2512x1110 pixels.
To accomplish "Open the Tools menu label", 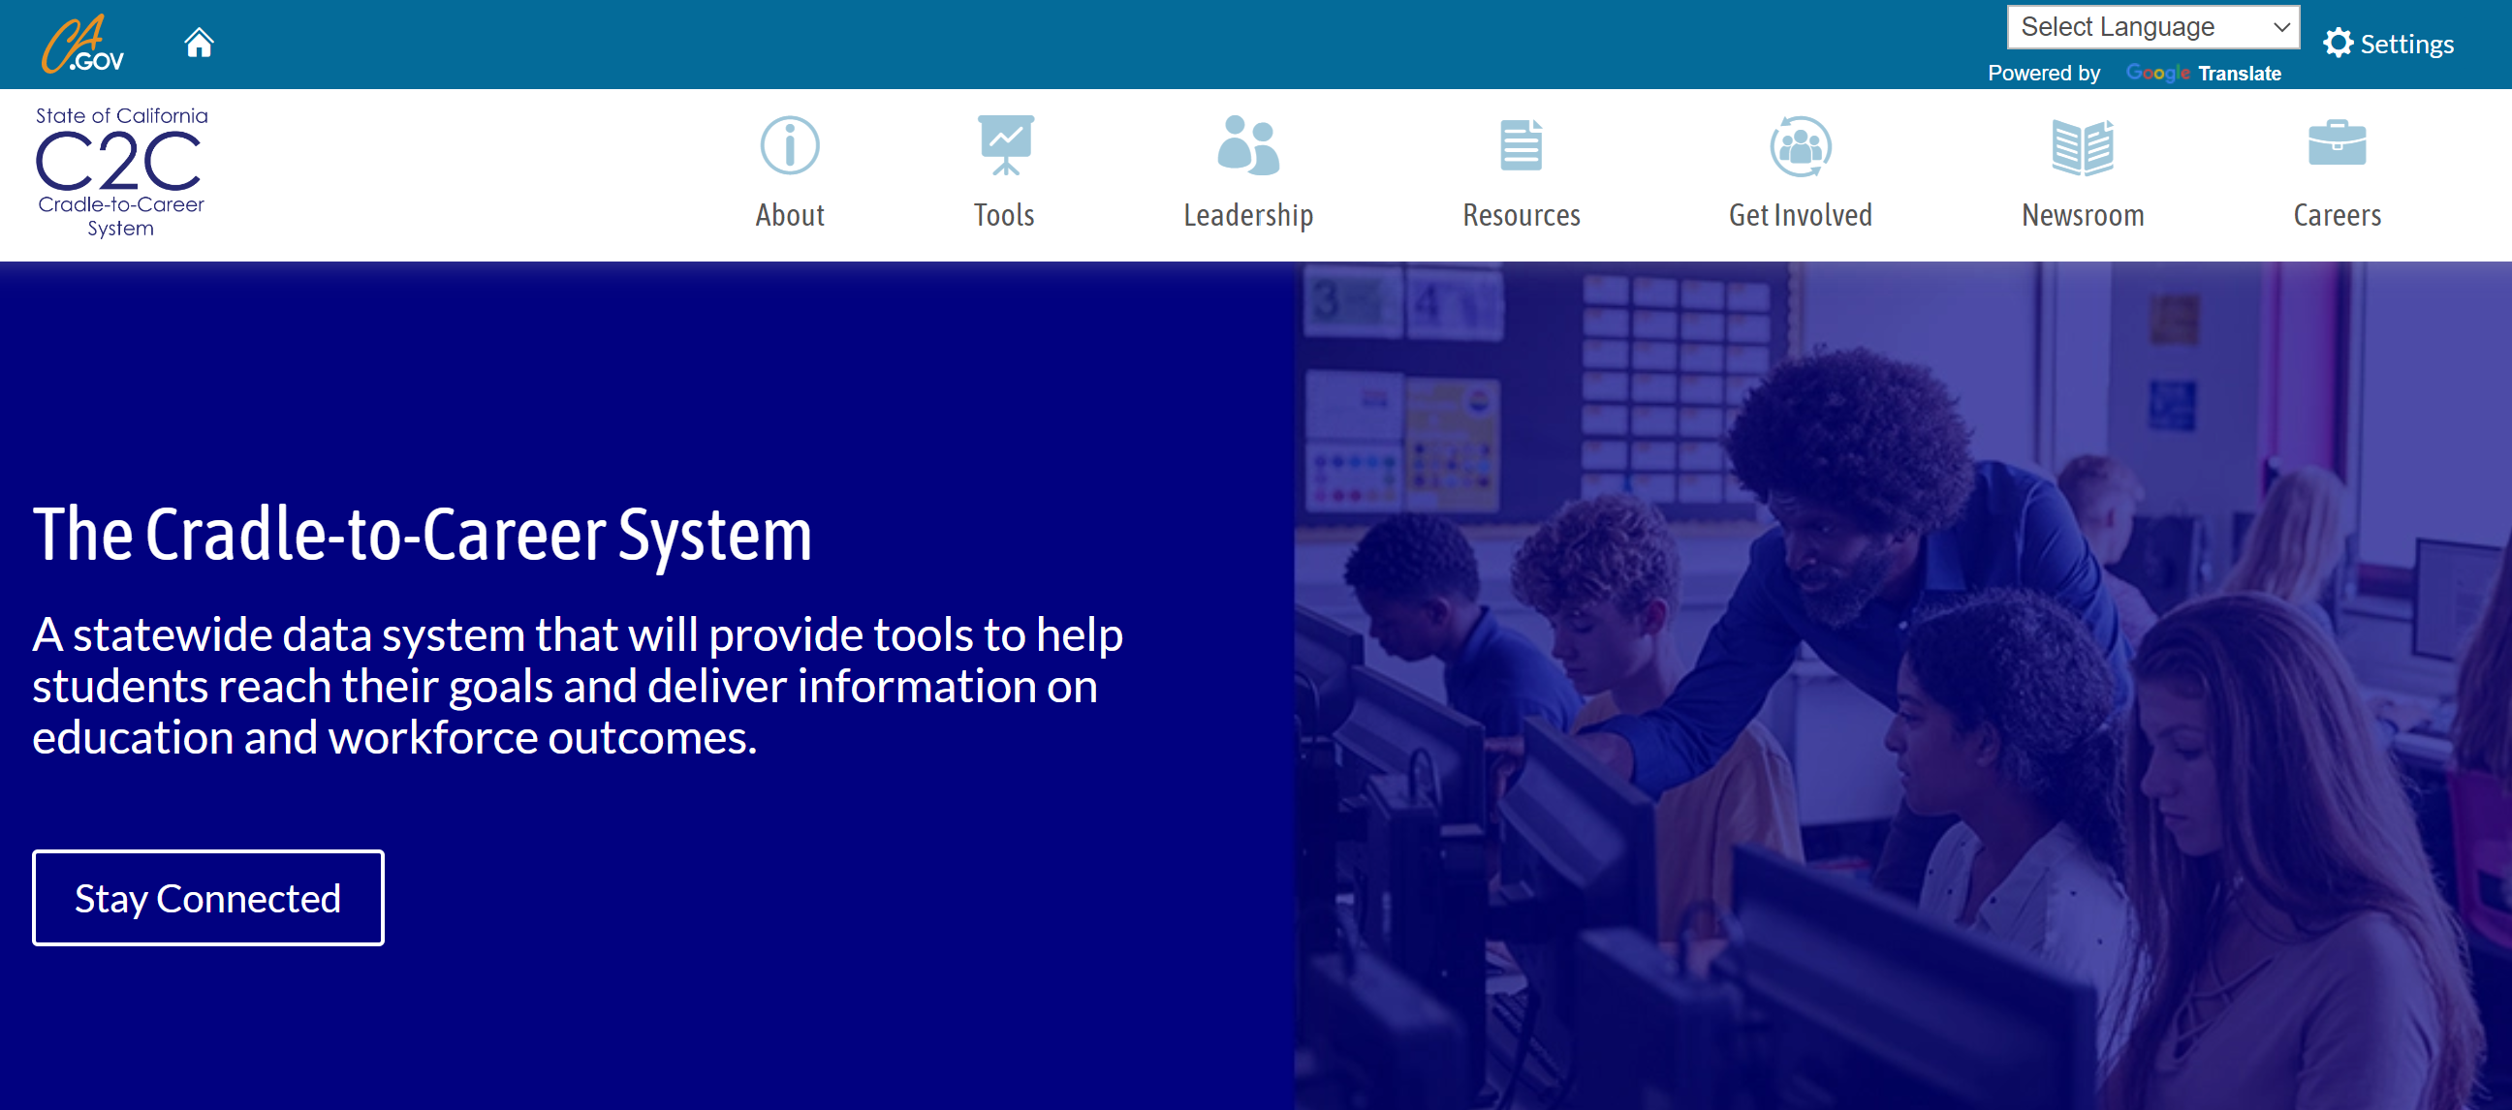I will pos(1003,215).
